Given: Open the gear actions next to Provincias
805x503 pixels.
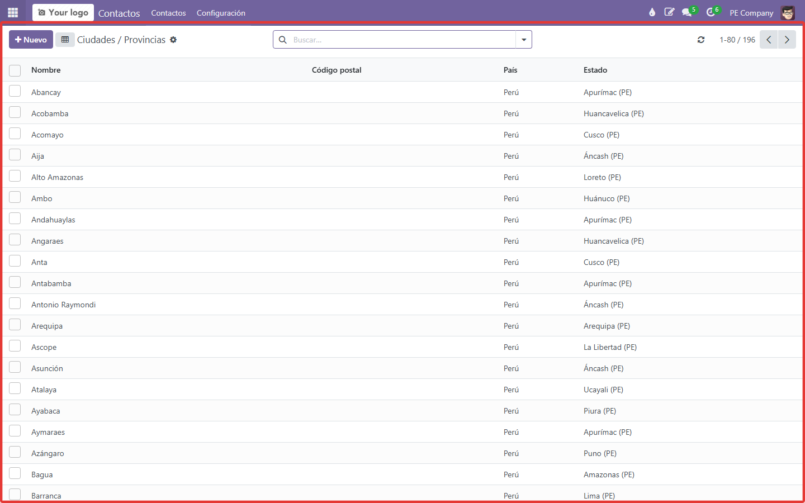Looking at the screenshot, I should [173, 40].
